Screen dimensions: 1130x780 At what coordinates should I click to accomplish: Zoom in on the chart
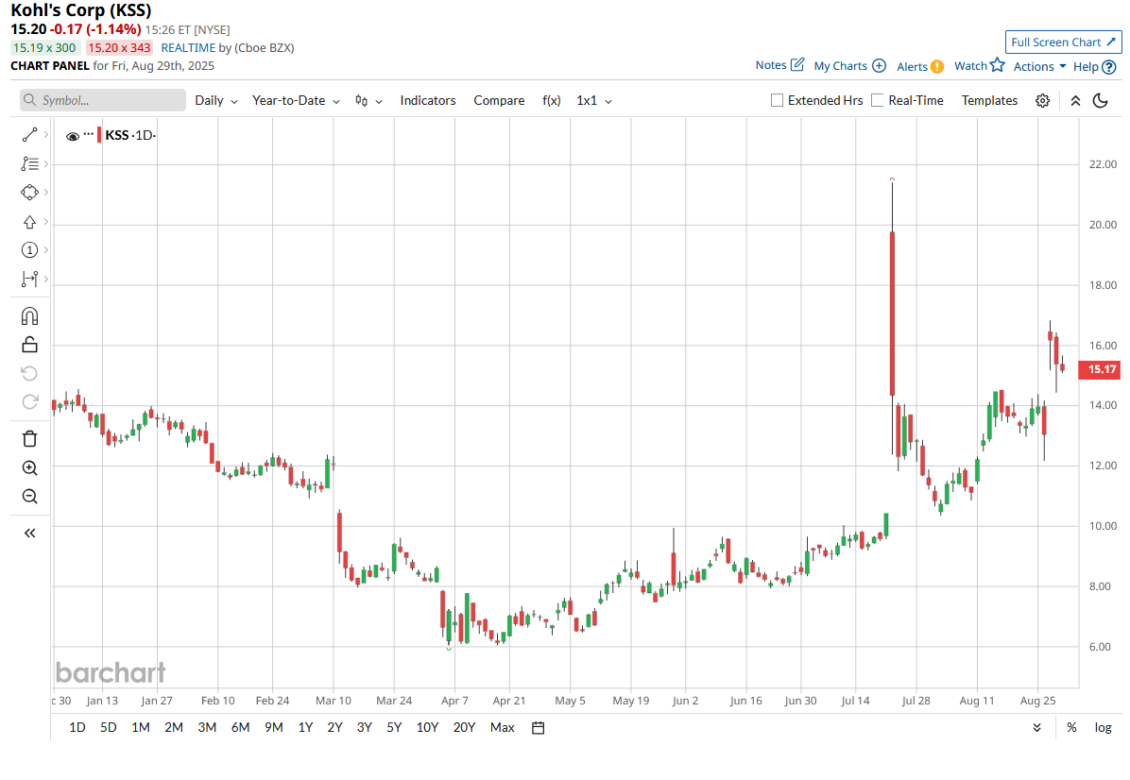point(29,468)
